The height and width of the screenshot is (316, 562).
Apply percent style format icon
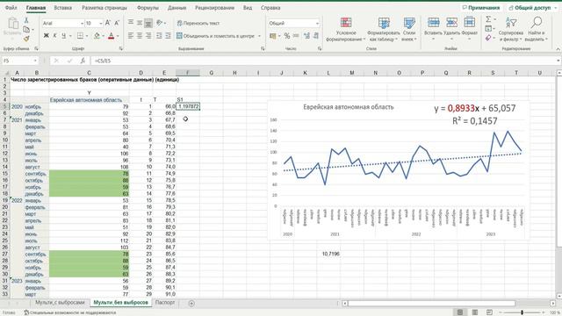[x=287, y=35]
